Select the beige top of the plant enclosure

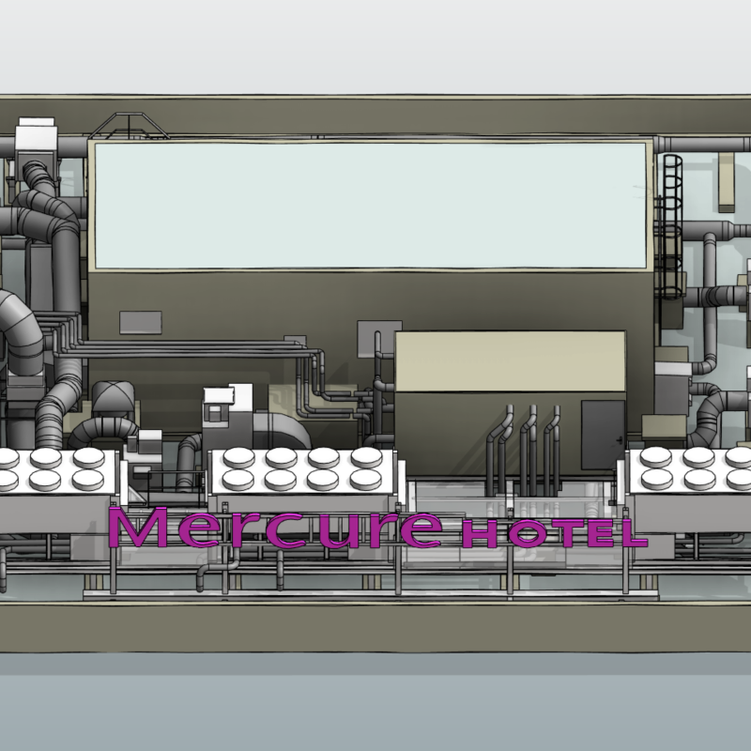click(511, 361)
